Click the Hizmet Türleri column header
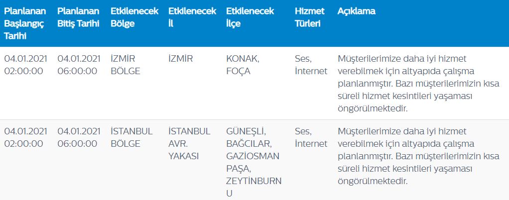Viewport: 509px width, 200px height. point(309,17)
